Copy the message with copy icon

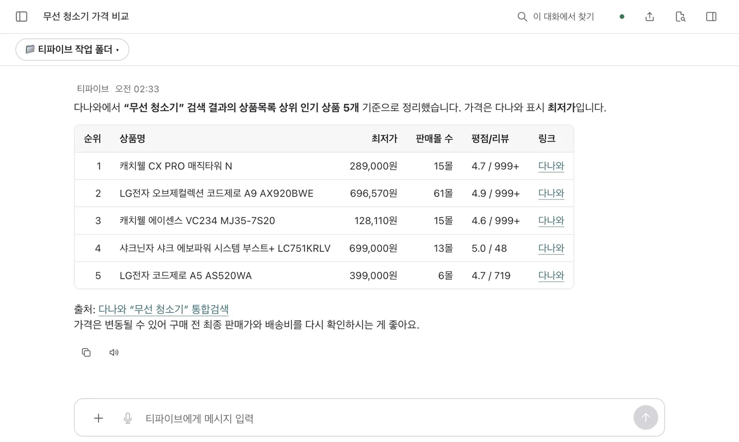(x=86, y=352)
